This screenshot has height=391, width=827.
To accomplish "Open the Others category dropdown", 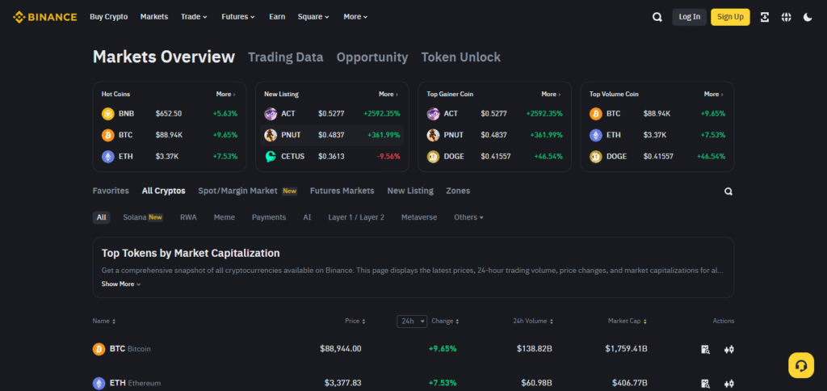I will 468,217.
